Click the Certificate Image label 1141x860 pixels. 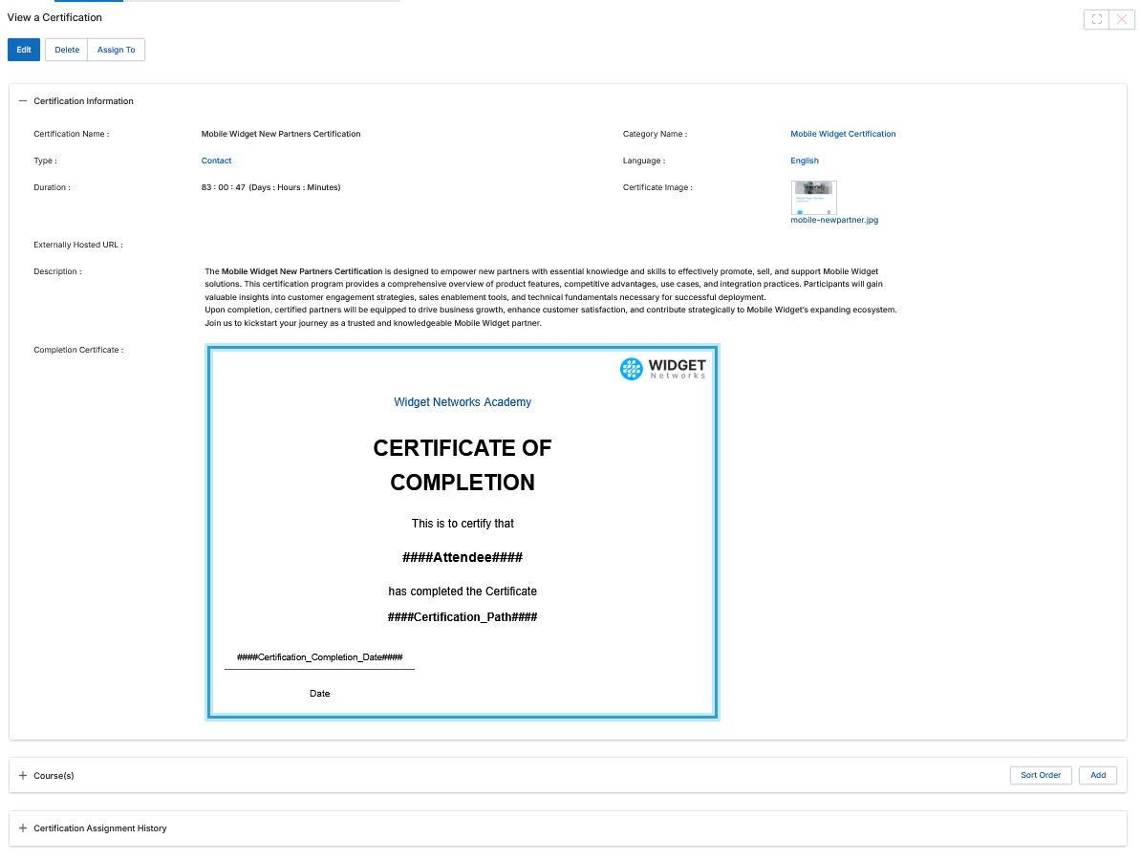coord(657,187)
